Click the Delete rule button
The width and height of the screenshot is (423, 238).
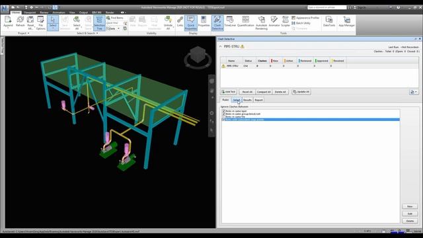(x=410, y=221)
